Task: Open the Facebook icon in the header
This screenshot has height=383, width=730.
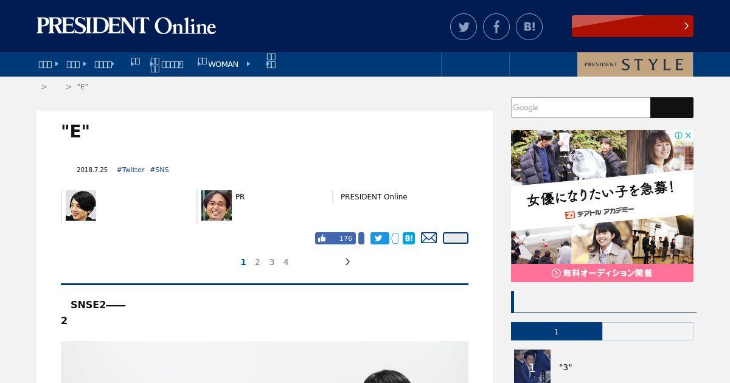Action: click(x=496, y=27)
